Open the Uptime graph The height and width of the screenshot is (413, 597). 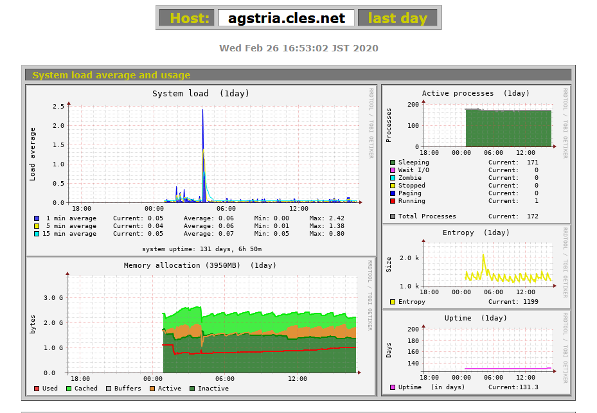476,350
